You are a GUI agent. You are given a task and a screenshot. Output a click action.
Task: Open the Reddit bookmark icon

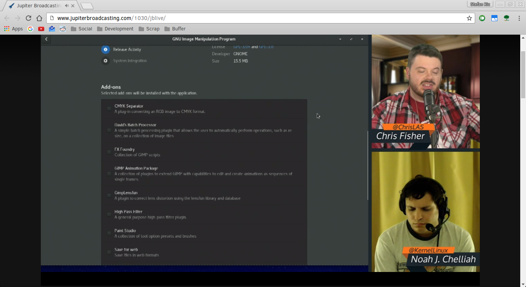tap(63, 29)
